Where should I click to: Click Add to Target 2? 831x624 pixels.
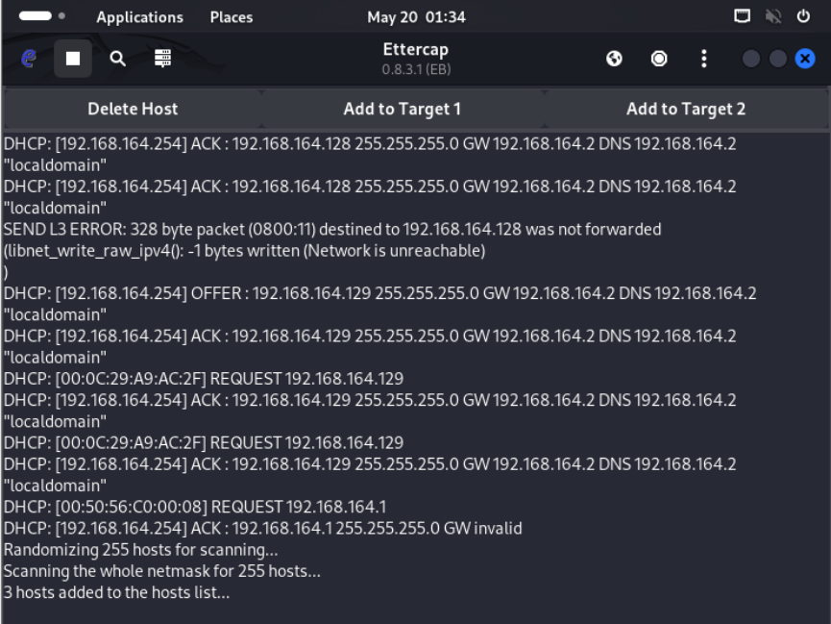click(x=685, y=109)
